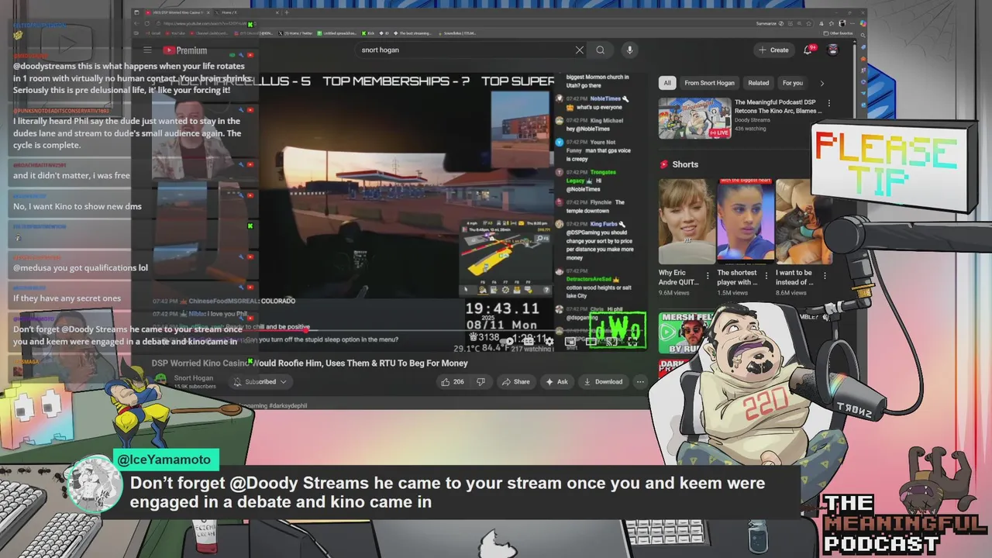Image resolution: width=992 pixels, height=558 pixels.
Task: Like the video with 206 likes
Action: (452, 381)
